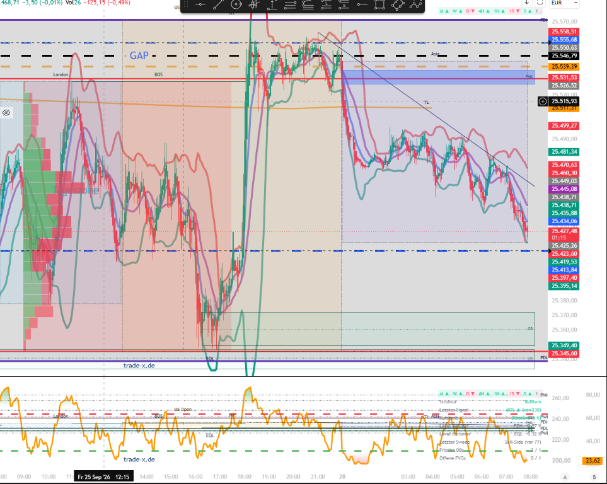Image resolution: width=607 pixels, height=484 pixels.
Task: Click the 23,62 orange oscillator value label
Action: 593,461
